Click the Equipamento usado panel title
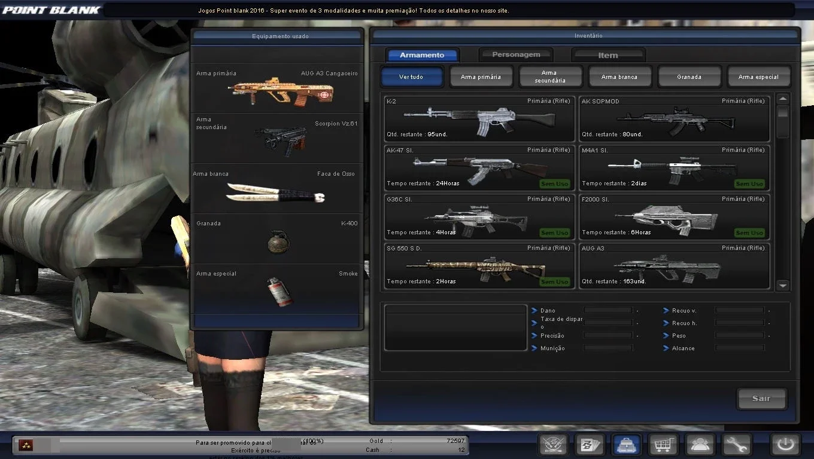814x459 pixels. click(280, 36)
